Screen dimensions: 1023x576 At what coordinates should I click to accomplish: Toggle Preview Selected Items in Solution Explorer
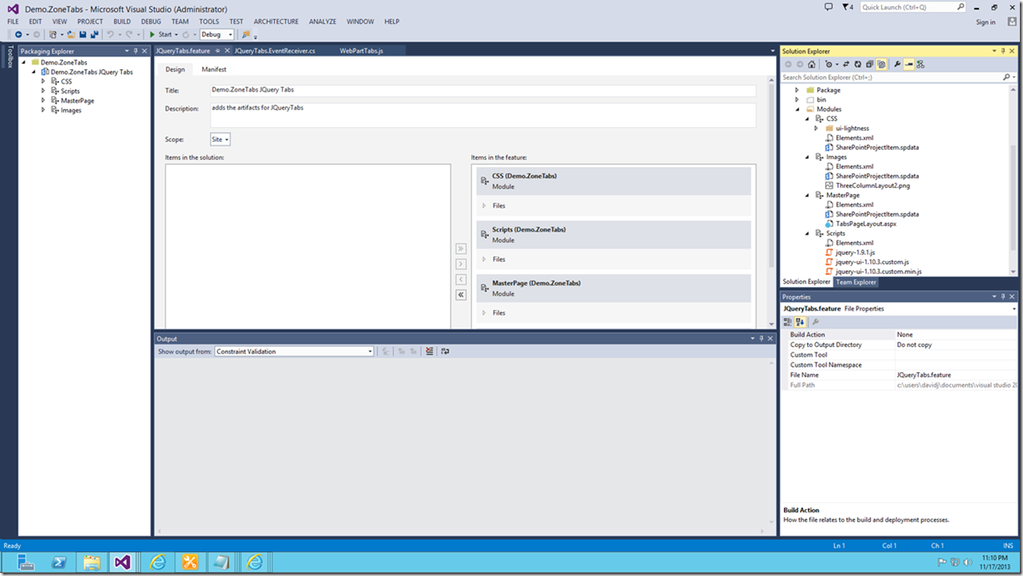909,64
